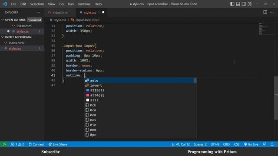
Task: Select style.css under Open Editors
Action: [23, 32]
